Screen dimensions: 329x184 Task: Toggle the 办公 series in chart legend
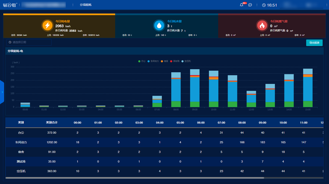tap(142, 61)
